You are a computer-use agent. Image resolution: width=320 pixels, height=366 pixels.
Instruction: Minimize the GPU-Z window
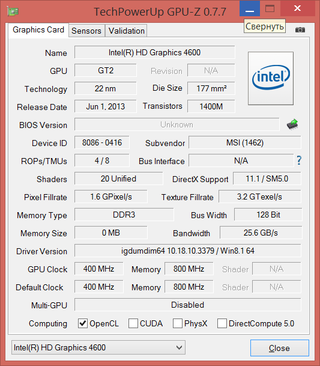click(x=250, y=8)
